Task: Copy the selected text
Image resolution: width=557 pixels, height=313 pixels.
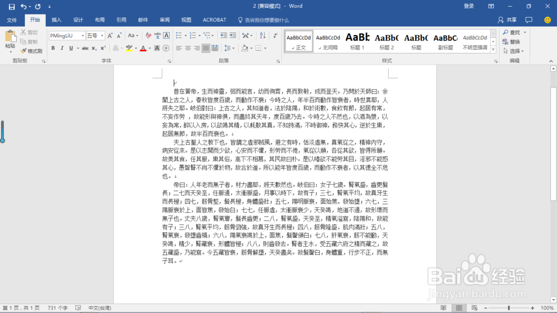Action: 29,42
